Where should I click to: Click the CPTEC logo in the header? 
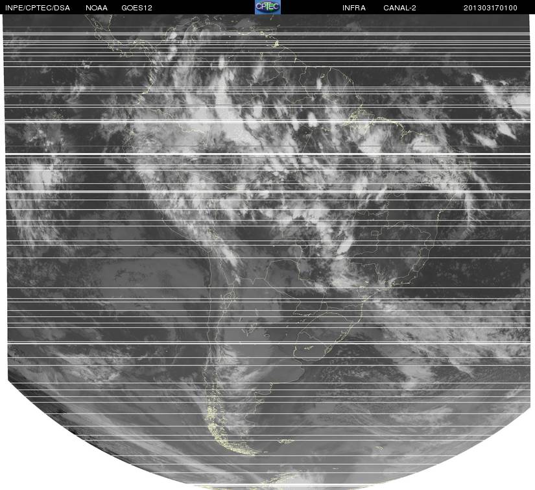click(268, 7)
